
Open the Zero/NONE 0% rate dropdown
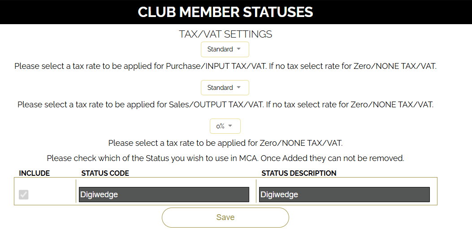pos(225,126)
